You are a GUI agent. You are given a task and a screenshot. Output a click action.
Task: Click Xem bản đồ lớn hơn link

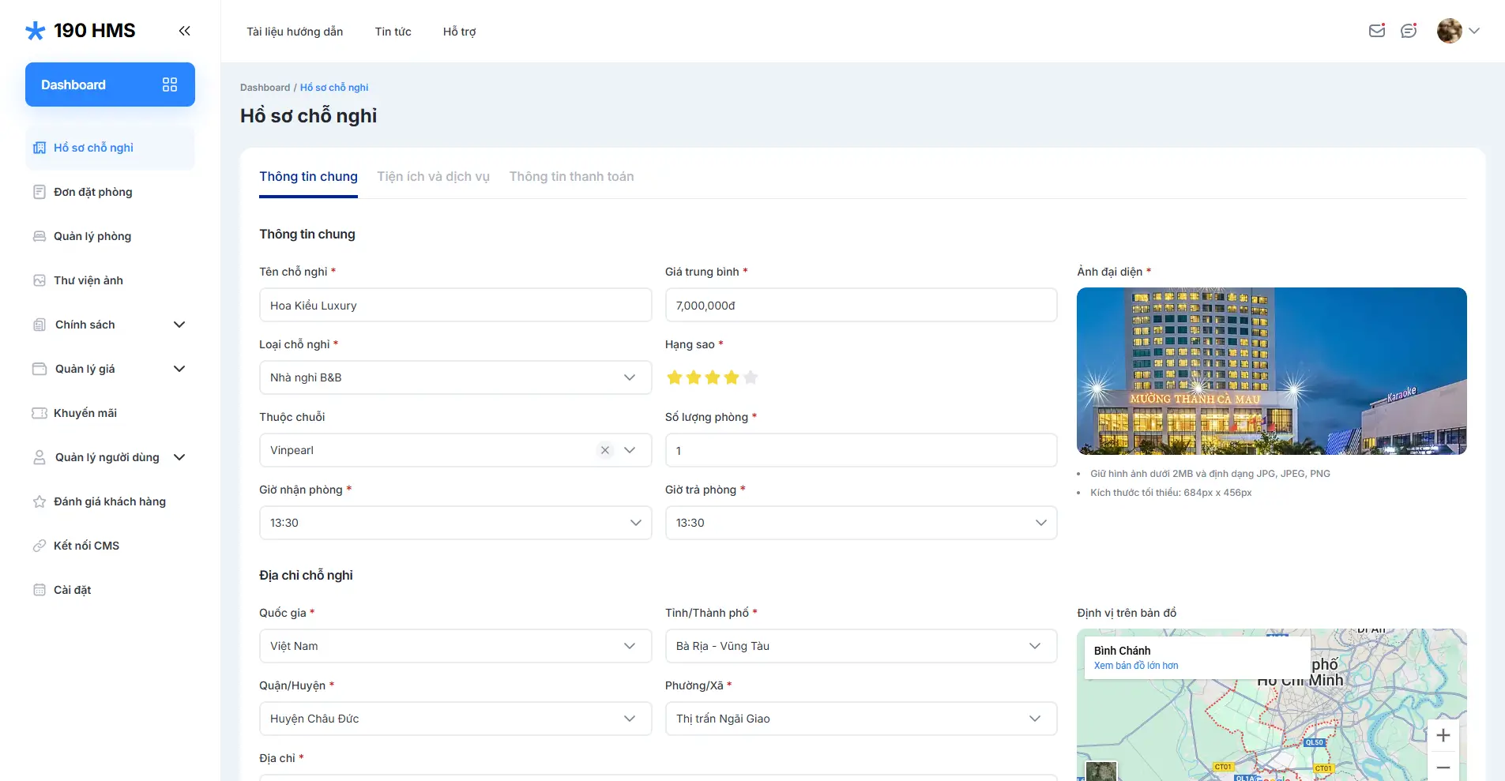[1135, 666]
